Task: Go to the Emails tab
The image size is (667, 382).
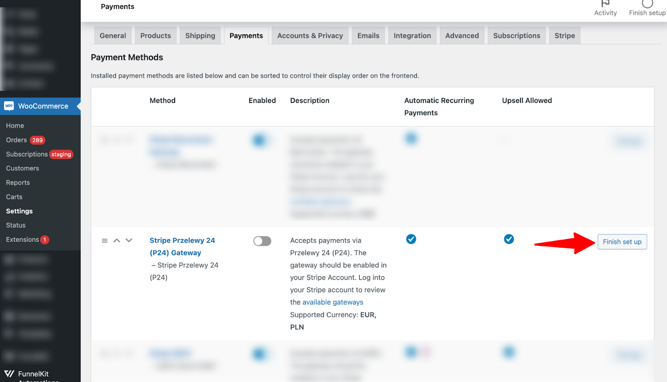Action: point(368,35)
